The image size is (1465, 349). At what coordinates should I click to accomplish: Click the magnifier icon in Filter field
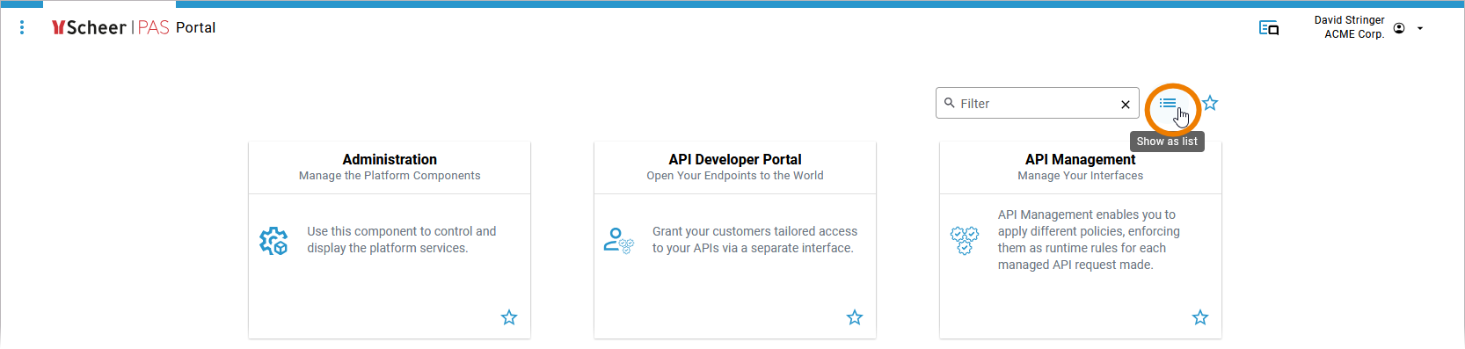point(950,103)
